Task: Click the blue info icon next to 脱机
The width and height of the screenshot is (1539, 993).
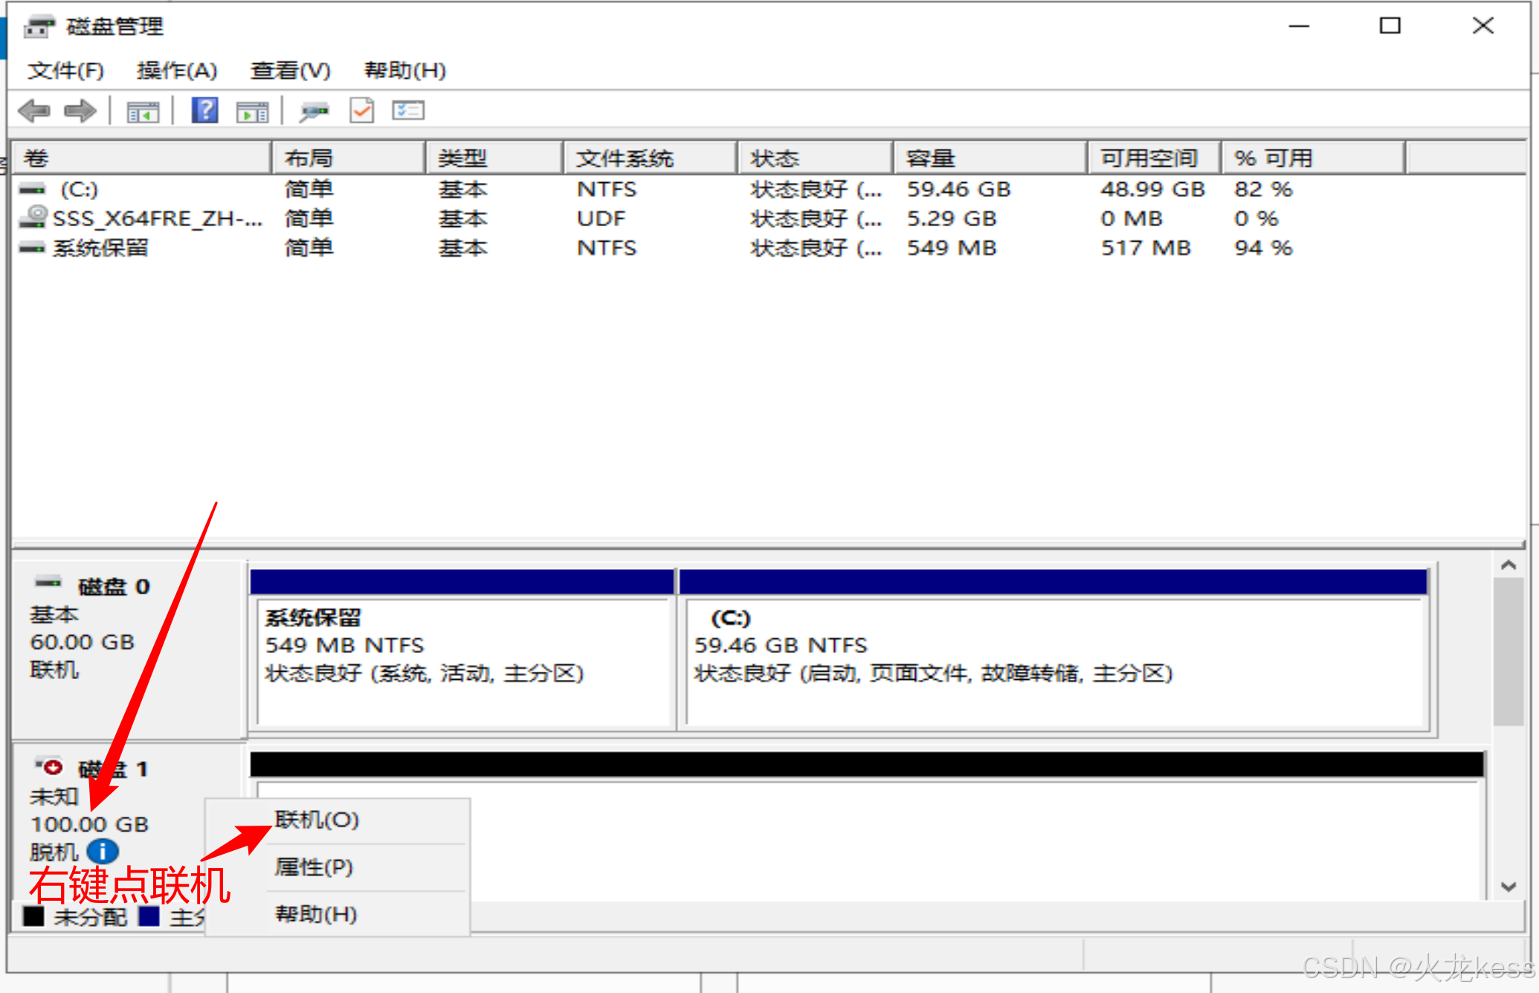Action: [103, 851]
